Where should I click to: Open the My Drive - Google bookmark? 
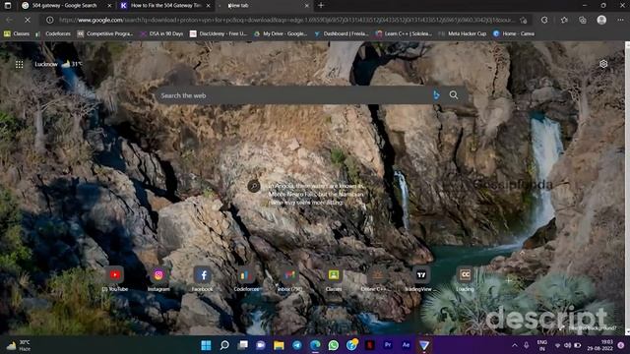pyautogui.click(x=281, y=33)
